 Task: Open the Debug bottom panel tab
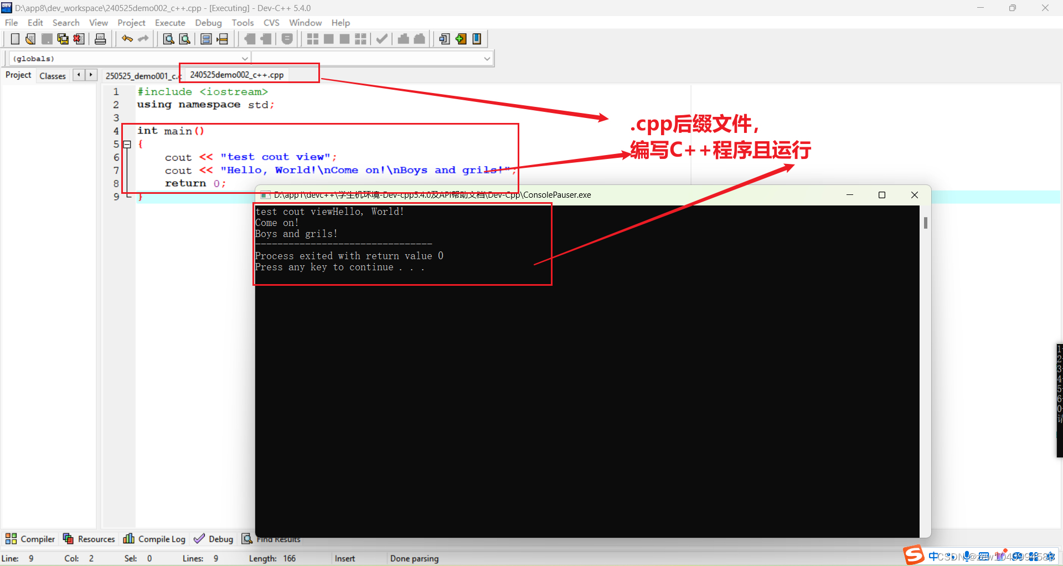[214, 539]
